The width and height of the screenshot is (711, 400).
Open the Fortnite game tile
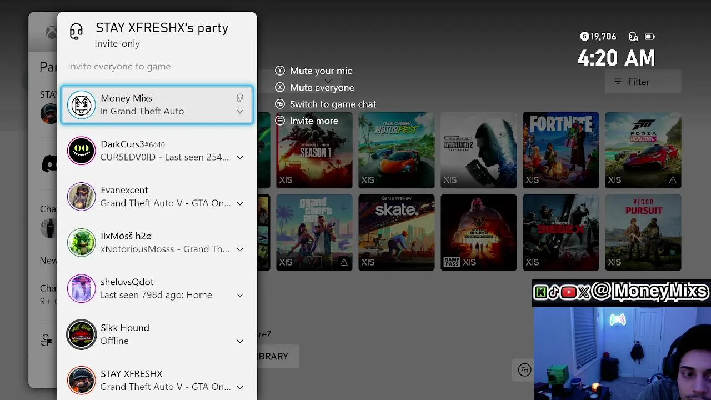(x=561, y=151)
